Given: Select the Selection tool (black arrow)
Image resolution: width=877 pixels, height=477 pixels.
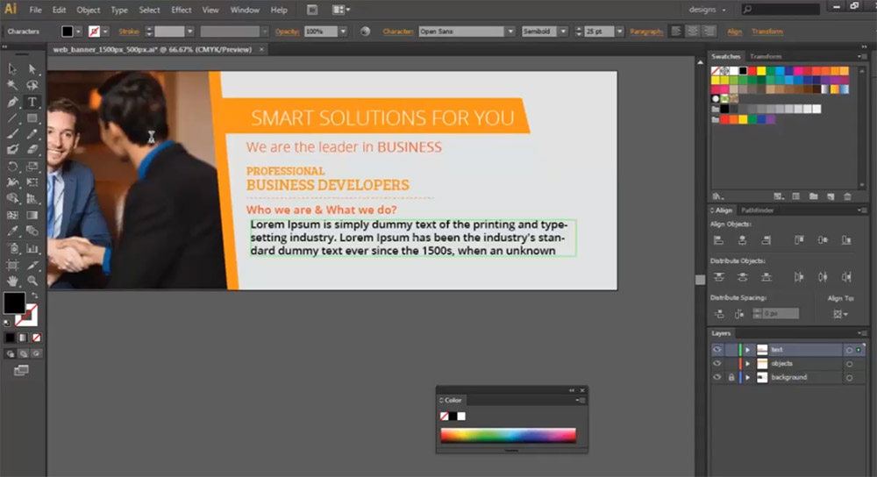Looking at the screenshot, I should pyautogui.click(x=12, y=69).
